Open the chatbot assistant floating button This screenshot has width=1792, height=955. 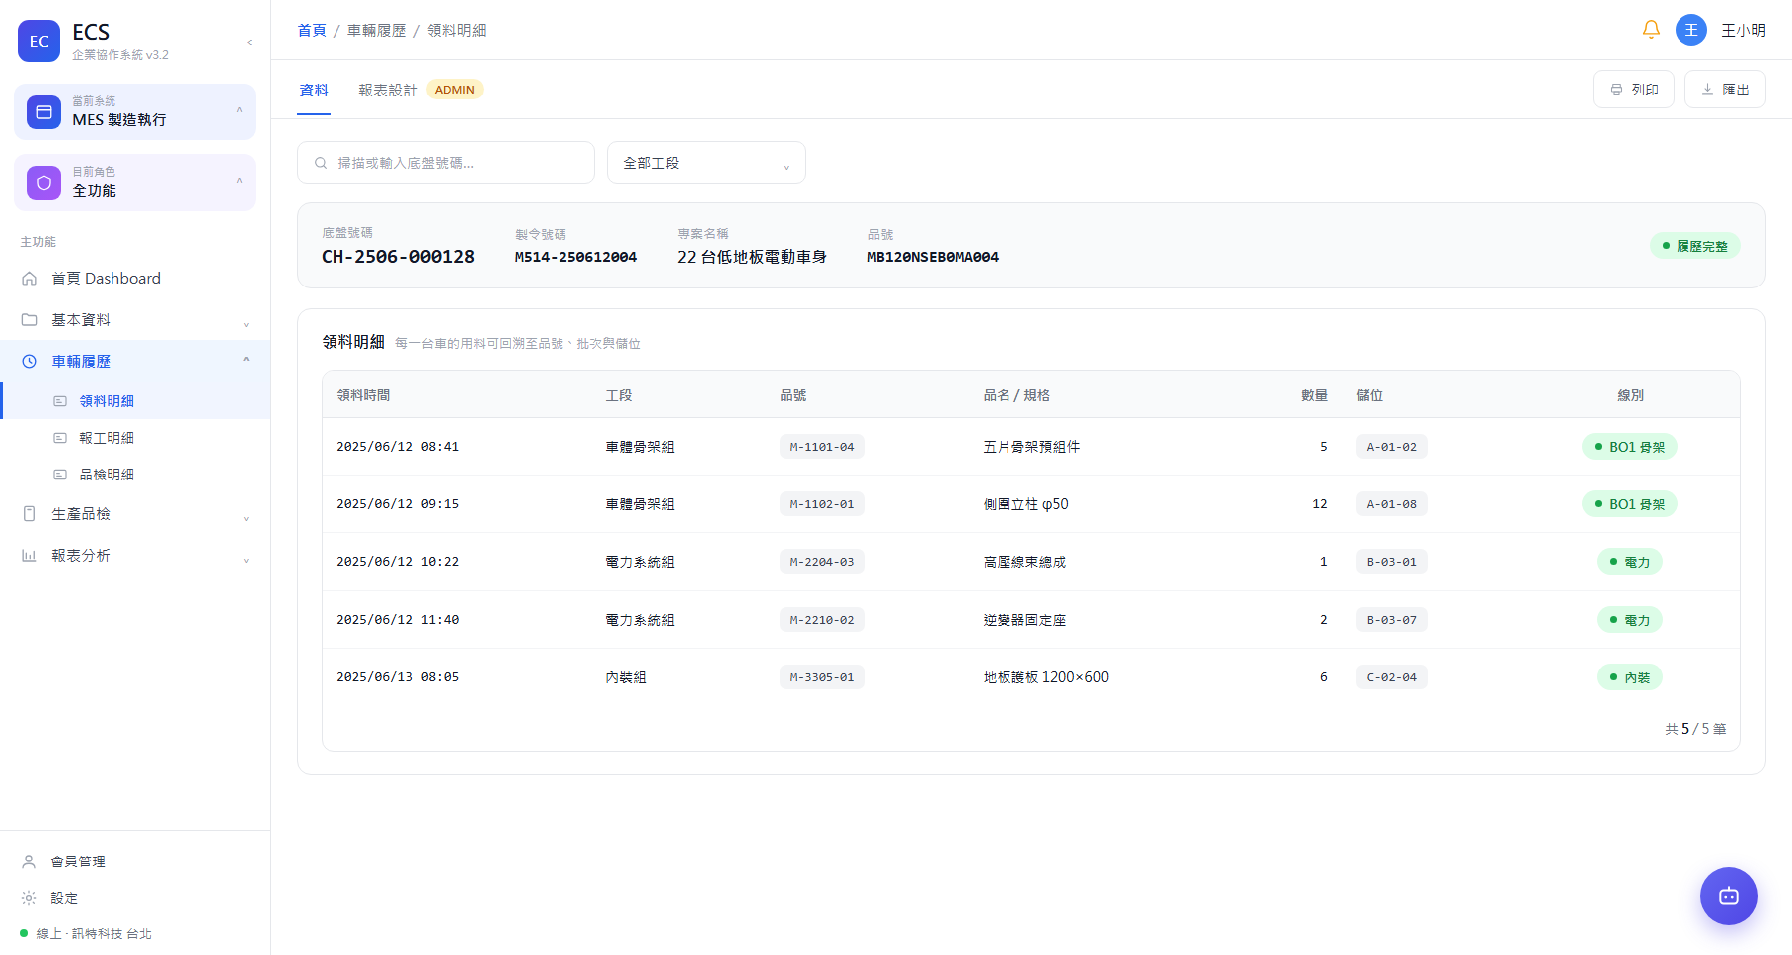point(1729,896)
